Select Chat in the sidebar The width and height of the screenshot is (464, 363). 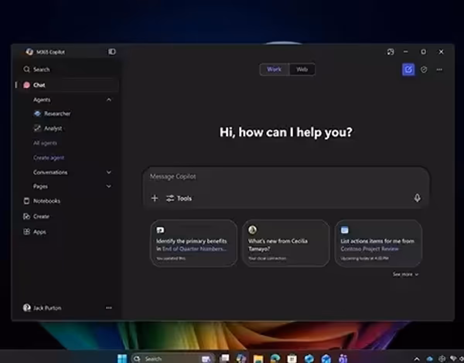(68, 85)
